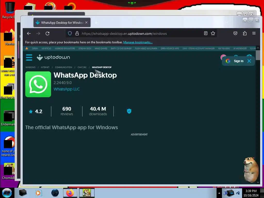The height and width of the screenshot is (198, 264).
Task: Open the Windows Start menu
Action: [7, 193]
